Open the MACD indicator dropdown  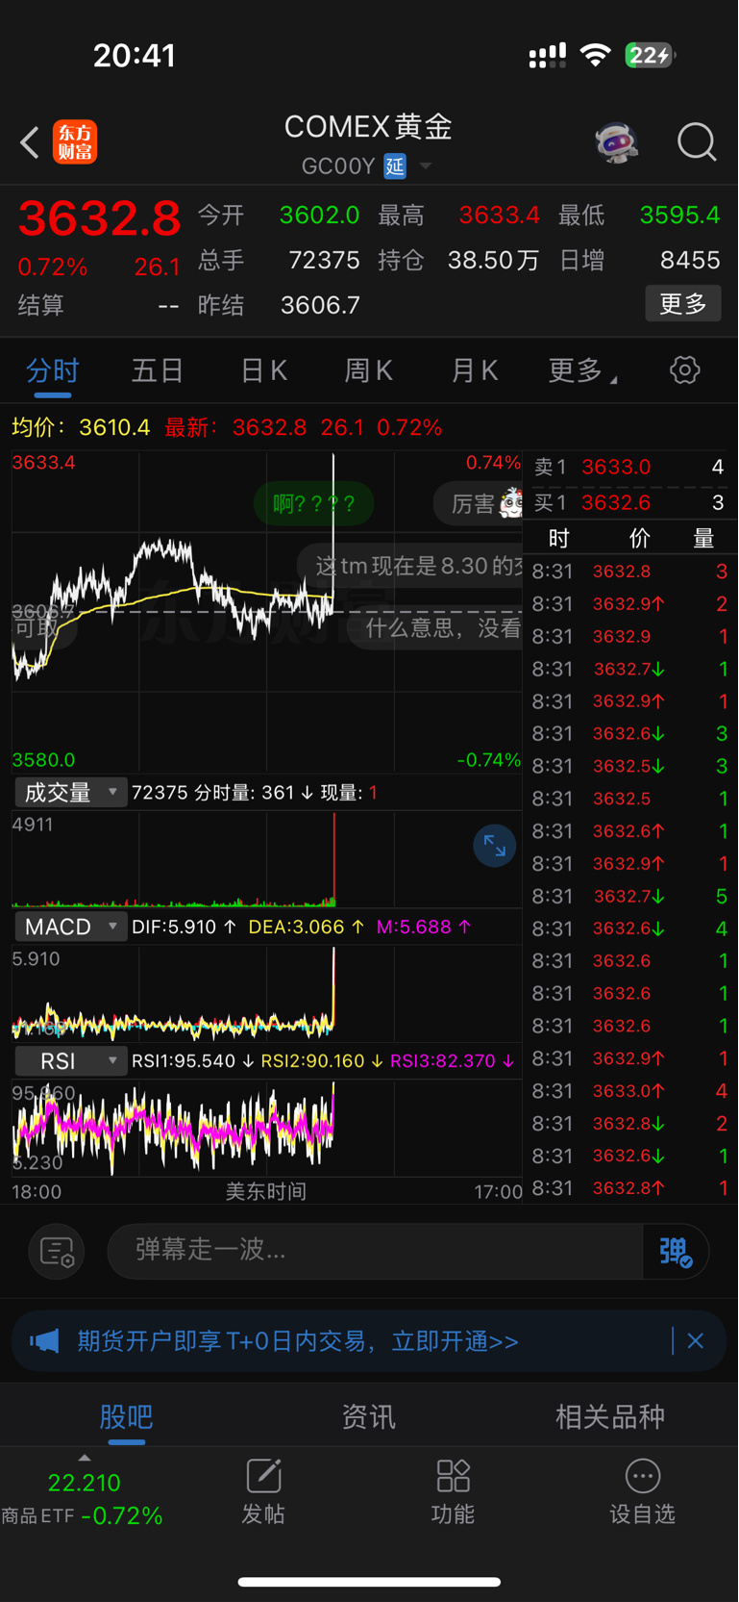coord(70,927)
